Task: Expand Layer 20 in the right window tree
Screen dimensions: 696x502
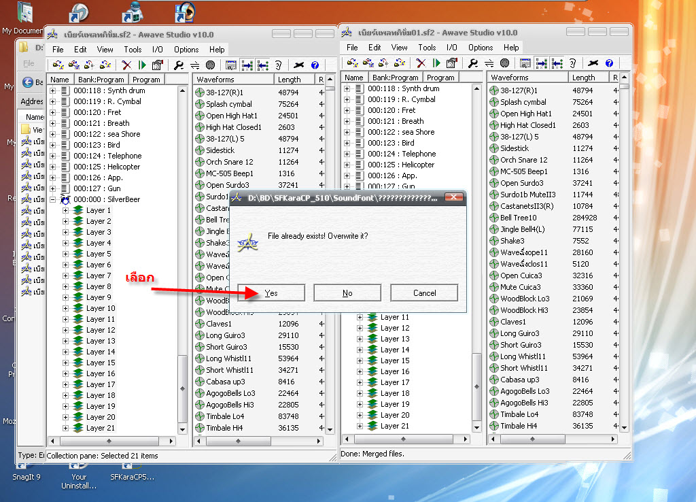Action: tap(360, 415)
